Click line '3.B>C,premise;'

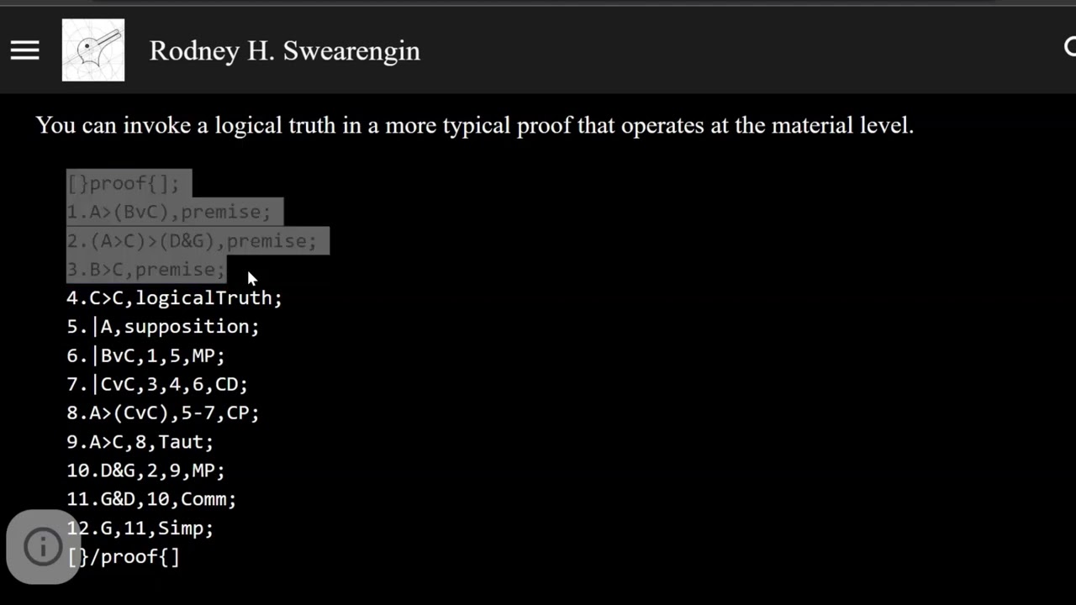146,270
